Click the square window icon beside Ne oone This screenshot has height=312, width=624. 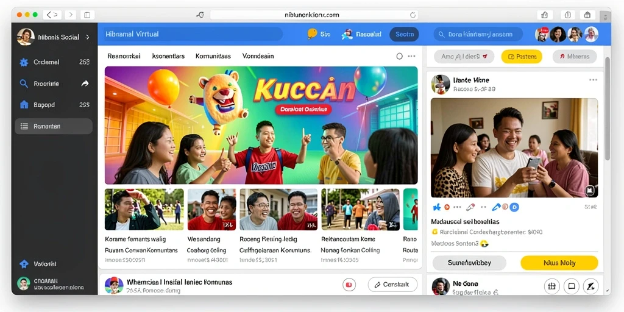coord(572,286)
